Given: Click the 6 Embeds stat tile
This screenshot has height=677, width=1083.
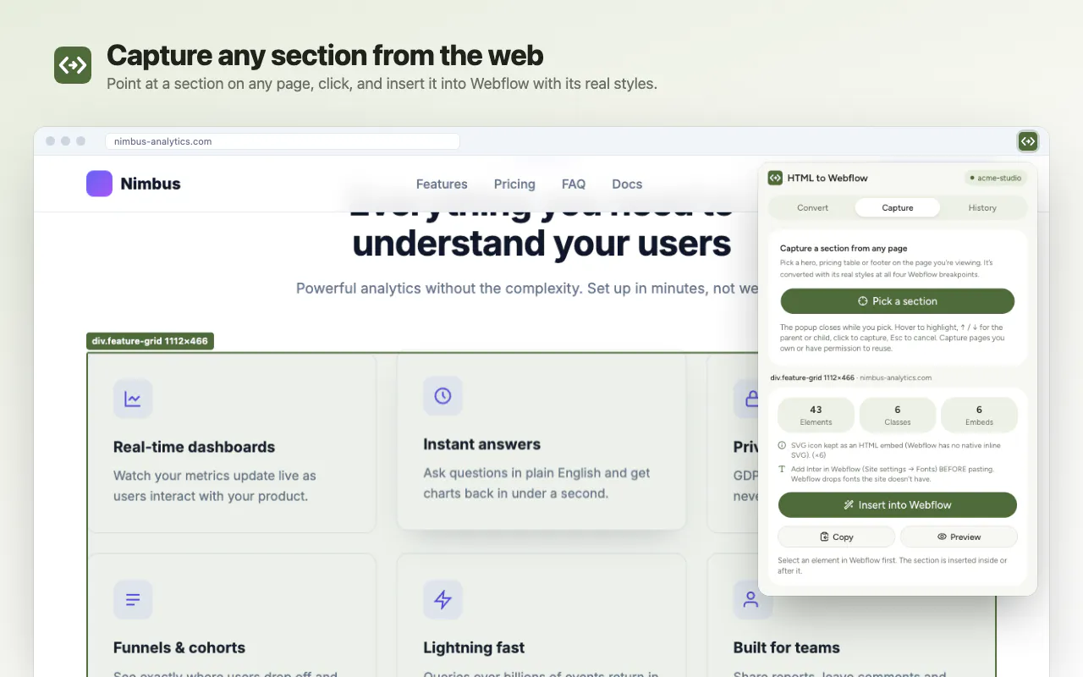Looking at the screenshot, I should (x=979, y=415).
